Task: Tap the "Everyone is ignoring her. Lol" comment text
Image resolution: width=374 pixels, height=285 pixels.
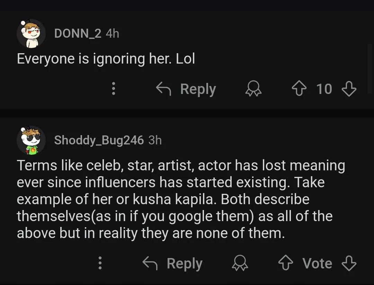Action: (x=106, y=59)
